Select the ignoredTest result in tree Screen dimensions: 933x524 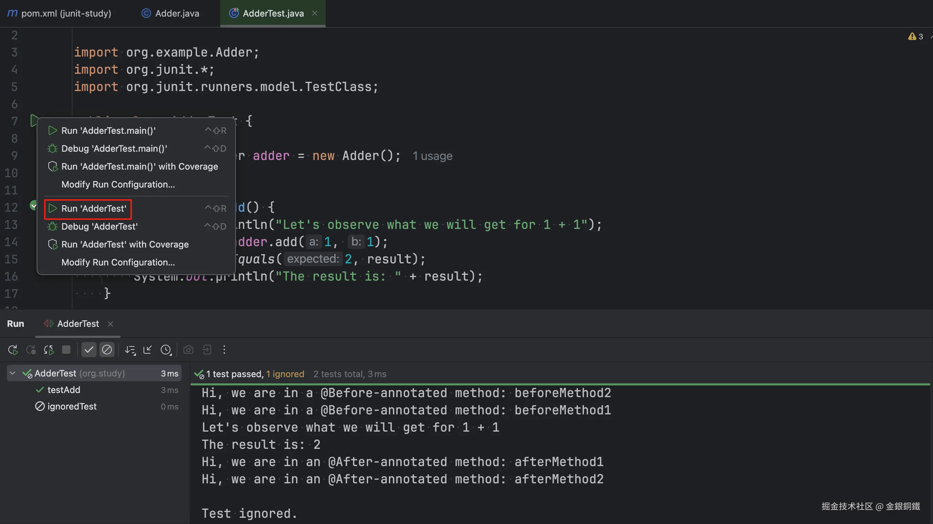[72, 406]
